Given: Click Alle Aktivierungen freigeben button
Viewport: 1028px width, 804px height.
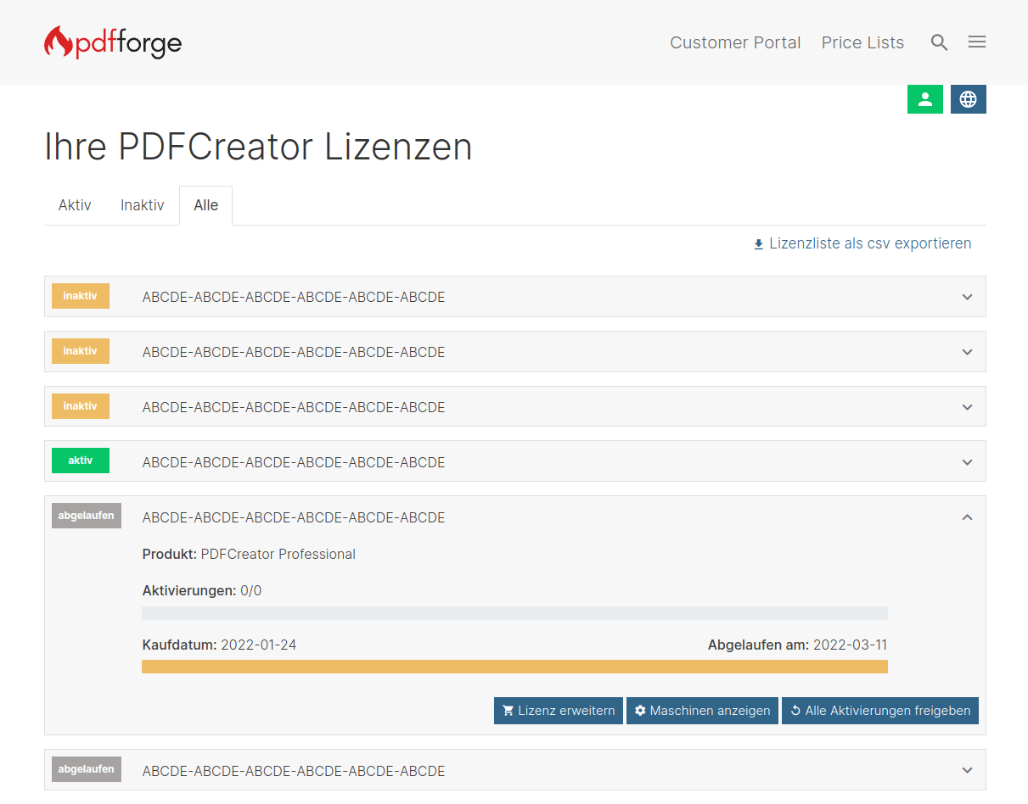Looking at the screenshot, I should click(x=880, y=711).
